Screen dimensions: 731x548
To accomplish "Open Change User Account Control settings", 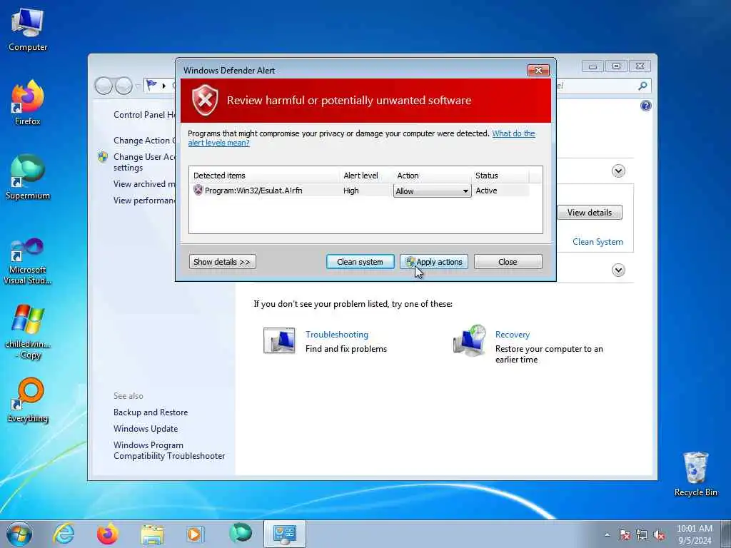I will [144, 162].
